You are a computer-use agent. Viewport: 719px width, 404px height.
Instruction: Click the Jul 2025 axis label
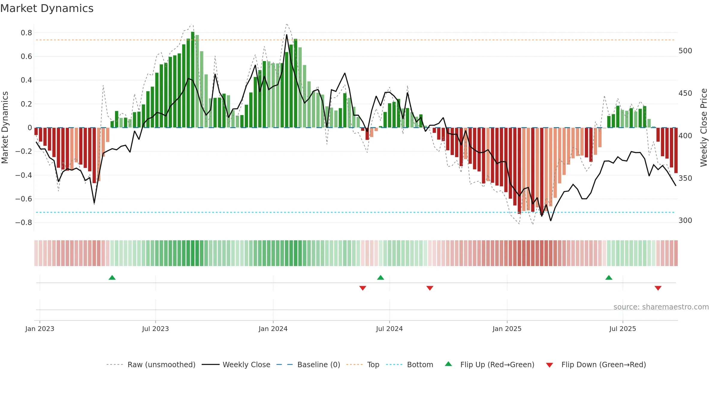[x=623, y=329]
